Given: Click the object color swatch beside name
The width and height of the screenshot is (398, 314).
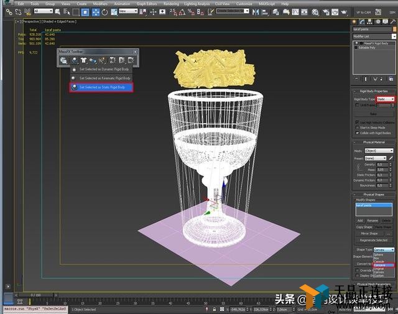Looking at the screenshot, I should (x=394, y=29).
